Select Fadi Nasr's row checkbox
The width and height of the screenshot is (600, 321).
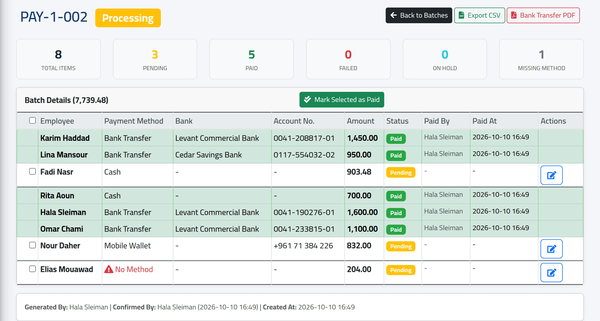click(33, 171)
